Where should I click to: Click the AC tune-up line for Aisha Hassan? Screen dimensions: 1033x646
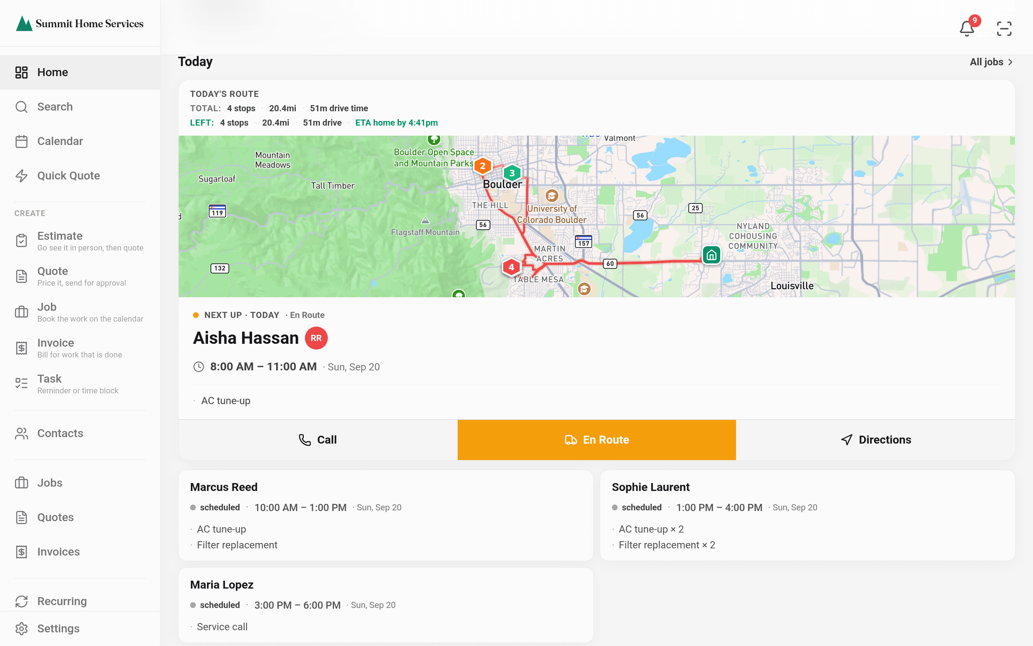pos(225,401)
